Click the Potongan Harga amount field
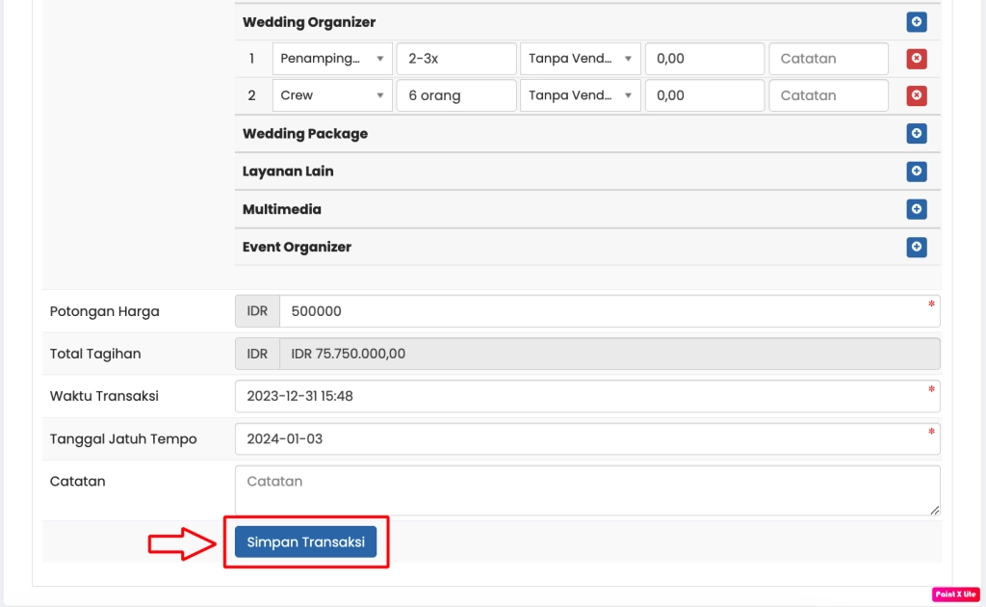The image size is (986, 607). click(x=607, y=311)
